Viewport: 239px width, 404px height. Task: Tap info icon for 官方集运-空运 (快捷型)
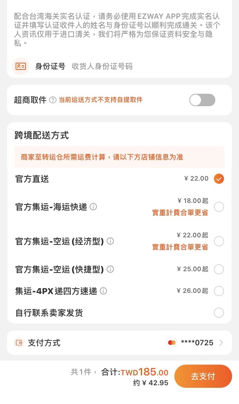(x=110, y=269)
